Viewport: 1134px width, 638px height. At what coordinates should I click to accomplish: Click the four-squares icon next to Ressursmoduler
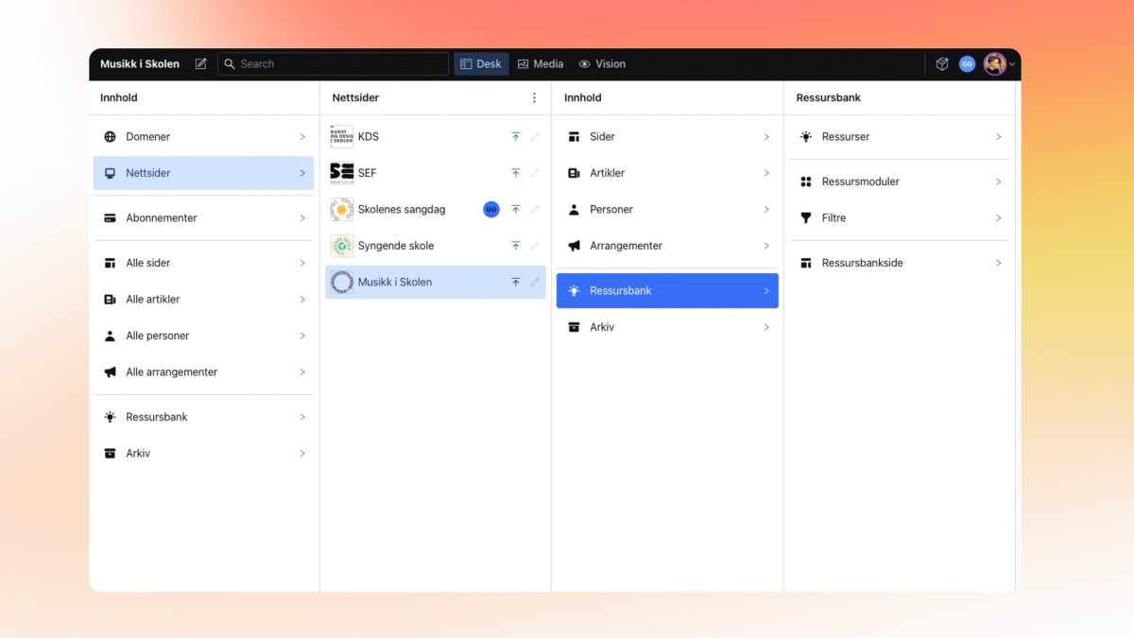pyautogui.click(x=806, y=181)
